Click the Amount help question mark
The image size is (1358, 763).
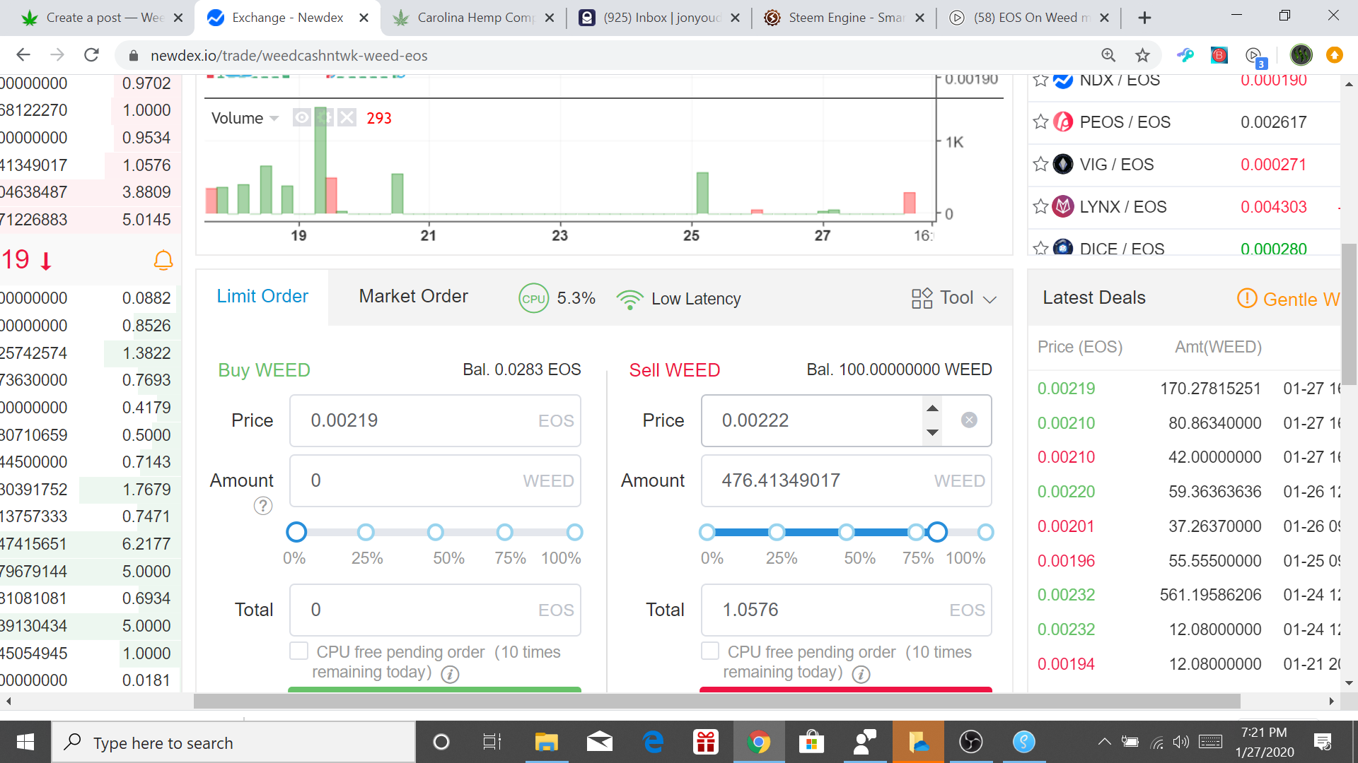tap(263, 506)
